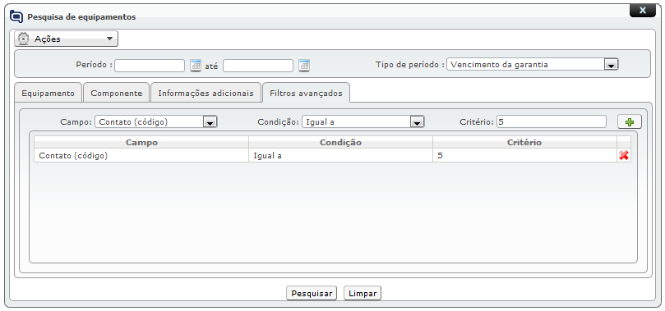Click the gear icon in Ações
Viewport: 665px width, 311px height.
click(x=24, y=39)
